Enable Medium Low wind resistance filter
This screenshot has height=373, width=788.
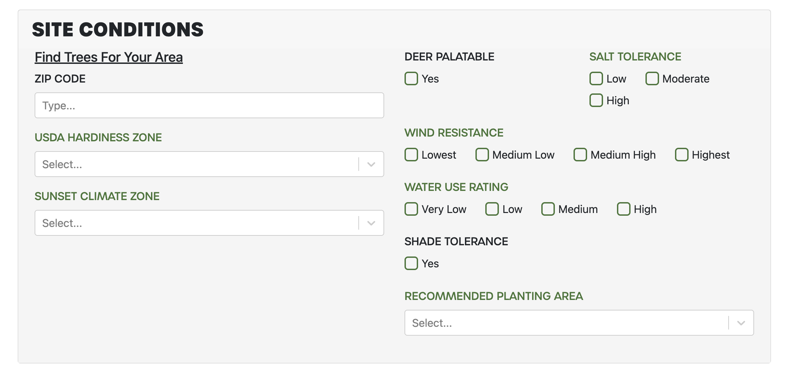pos(482,155)
